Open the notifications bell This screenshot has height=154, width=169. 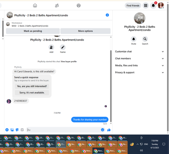pyautogui.click(x=153, y=5)
